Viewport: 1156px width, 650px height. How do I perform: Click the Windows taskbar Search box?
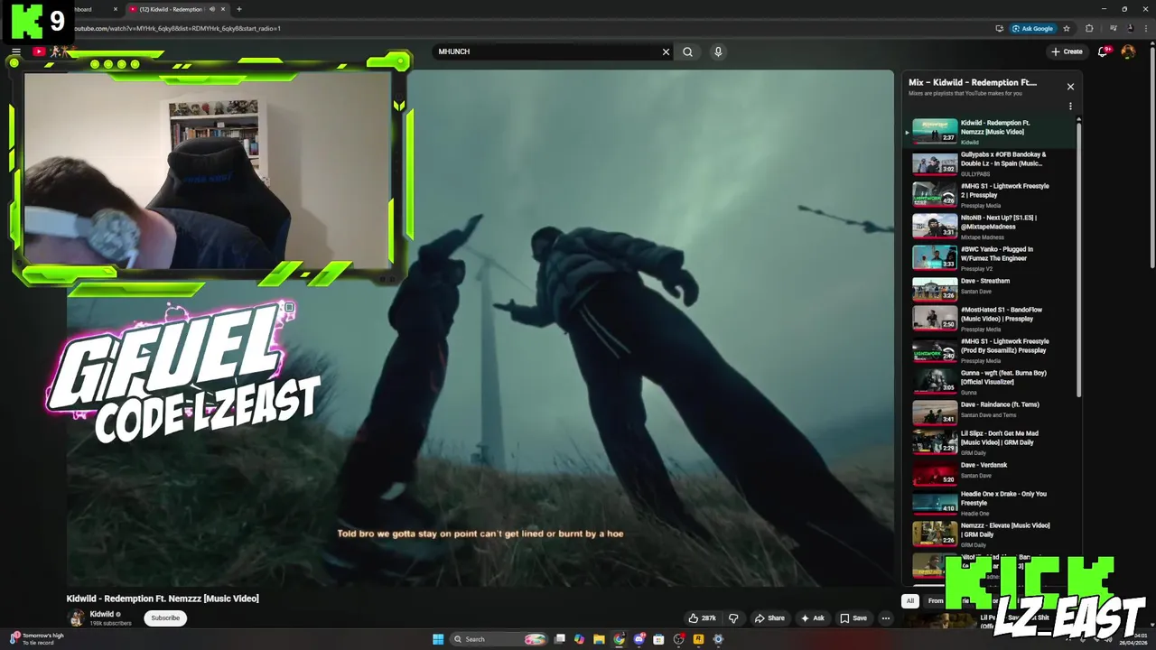[x=499, y=639]
